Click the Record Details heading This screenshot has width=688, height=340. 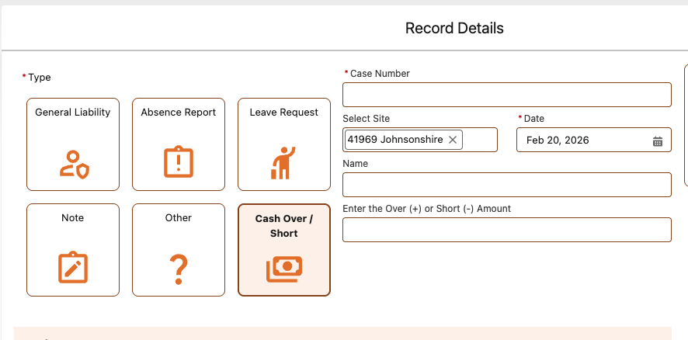[454, 29]
